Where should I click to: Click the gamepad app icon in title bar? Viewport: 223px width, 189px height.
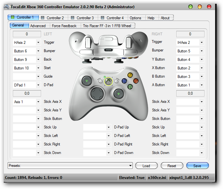coord(7,7)
